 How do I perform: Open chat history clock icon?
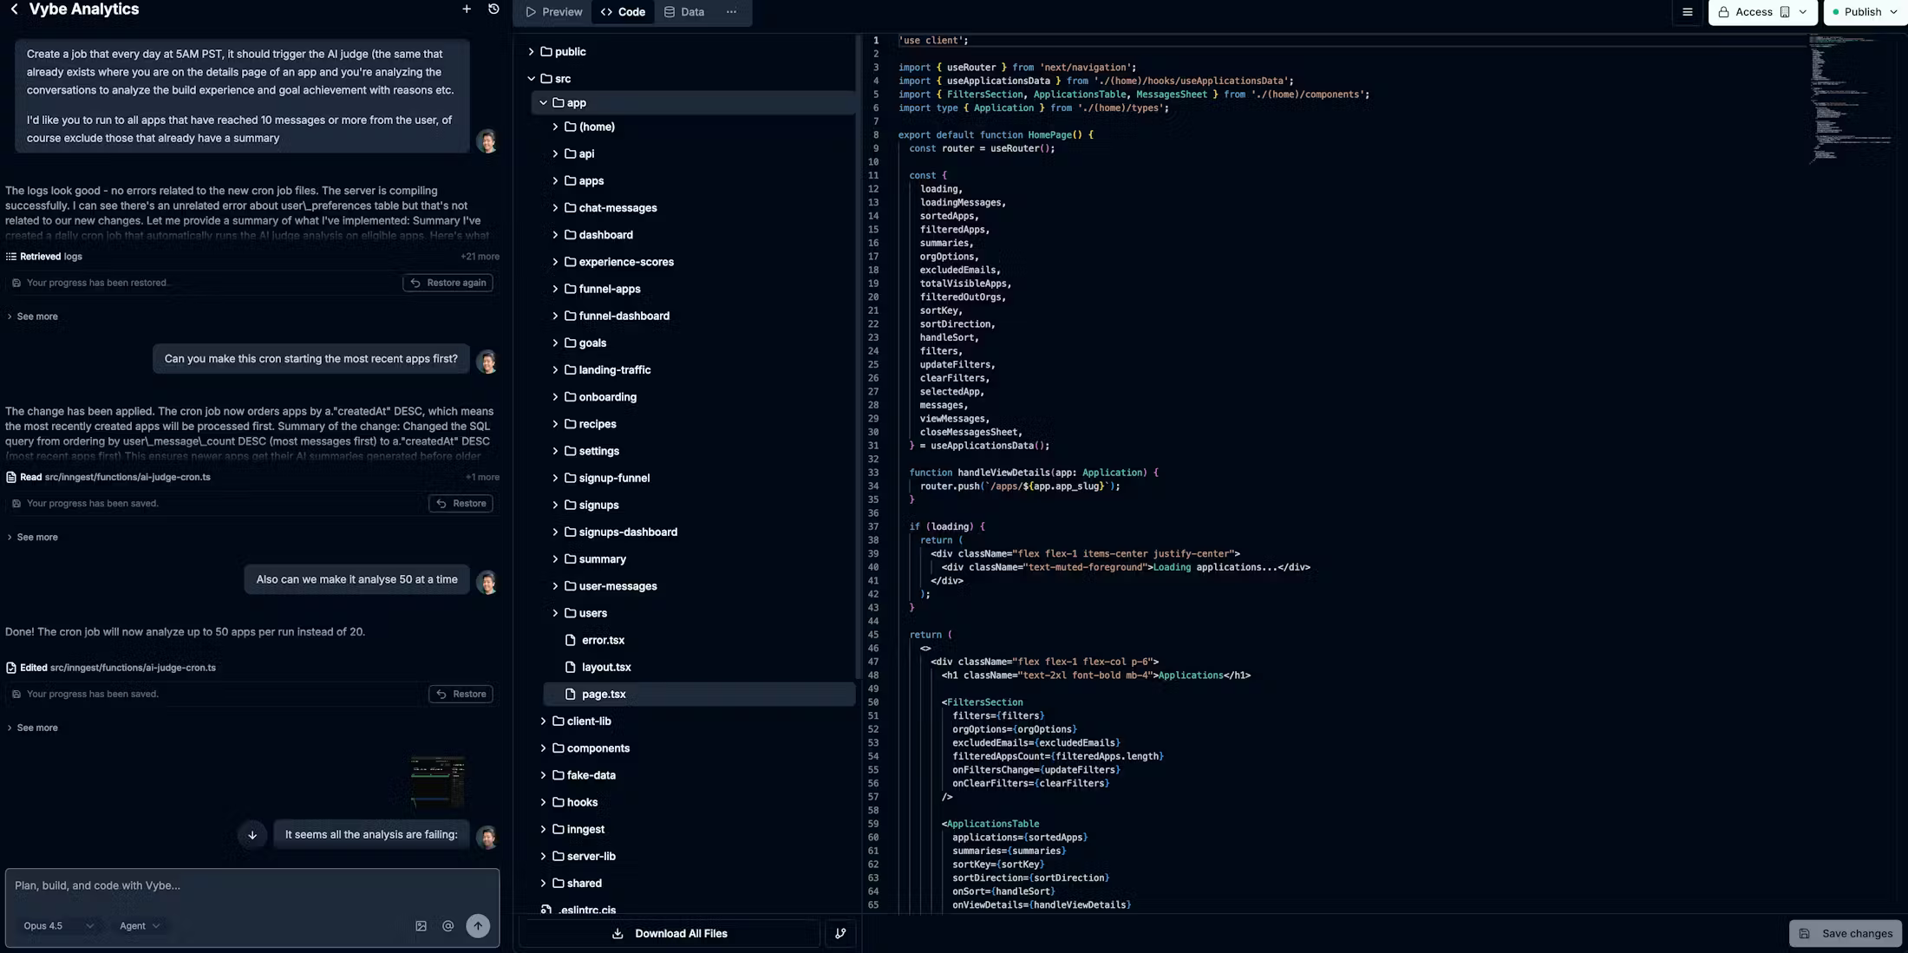coord(493,10)
